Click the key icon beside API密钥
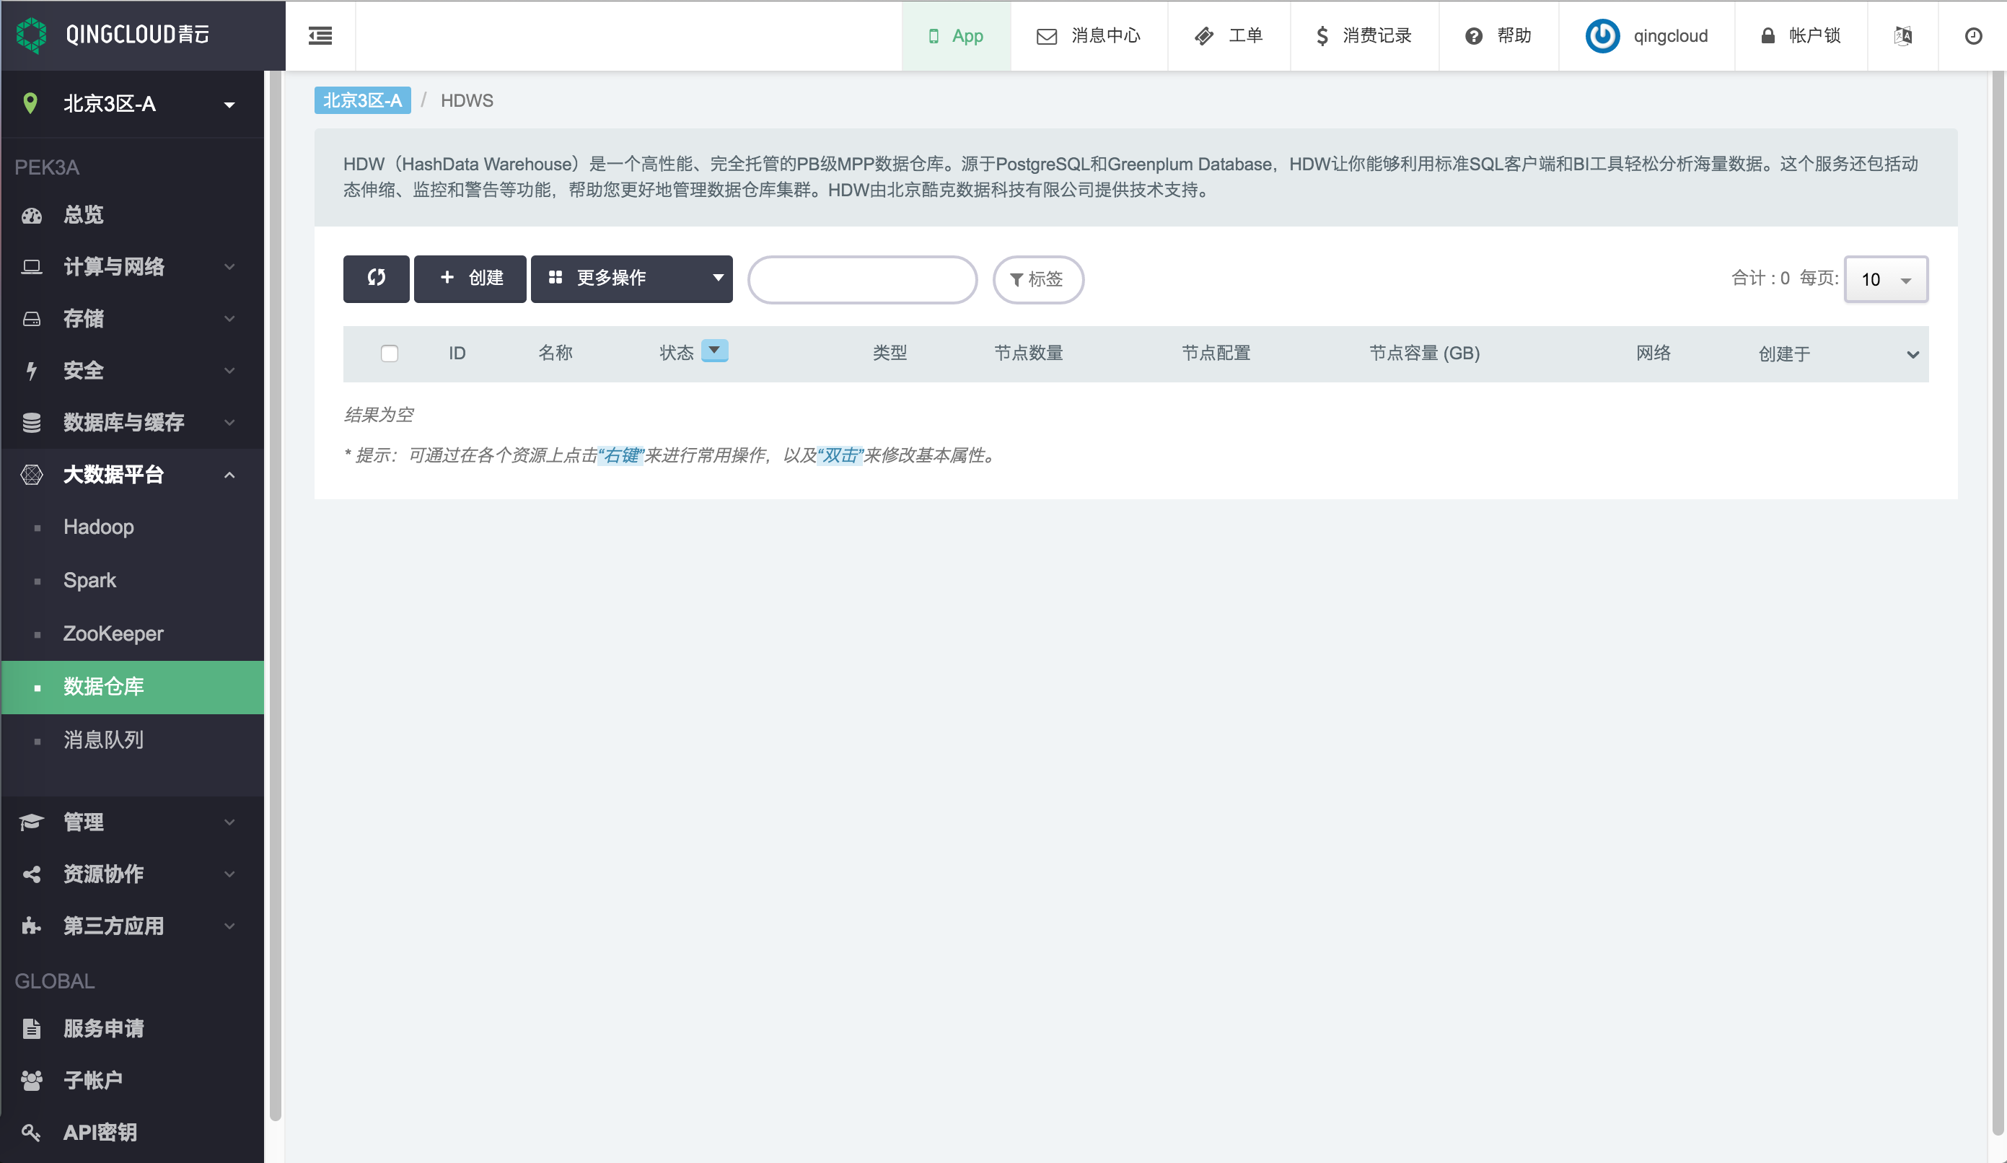The height and width of the screenshot is (1163, 2007). click(32, 1132)
